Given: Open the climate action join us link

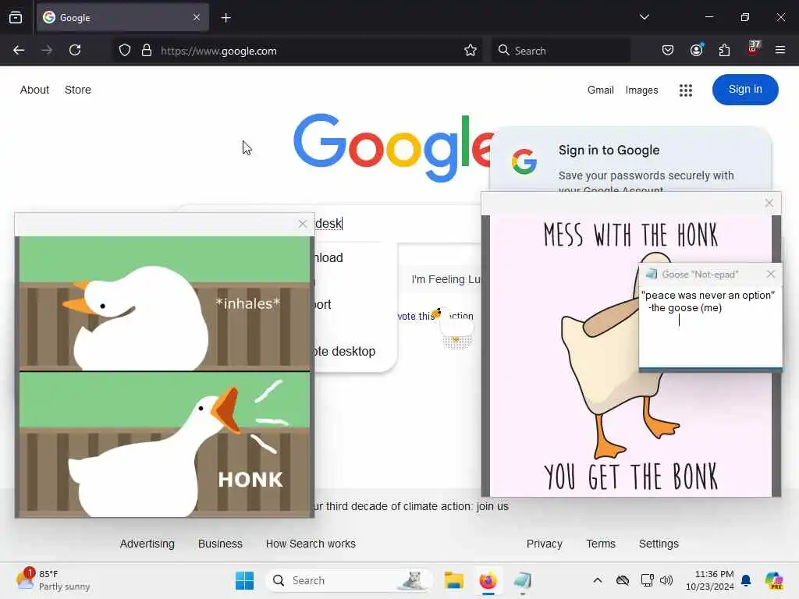Looking at the screenshot, I should [x=412, y=506].
